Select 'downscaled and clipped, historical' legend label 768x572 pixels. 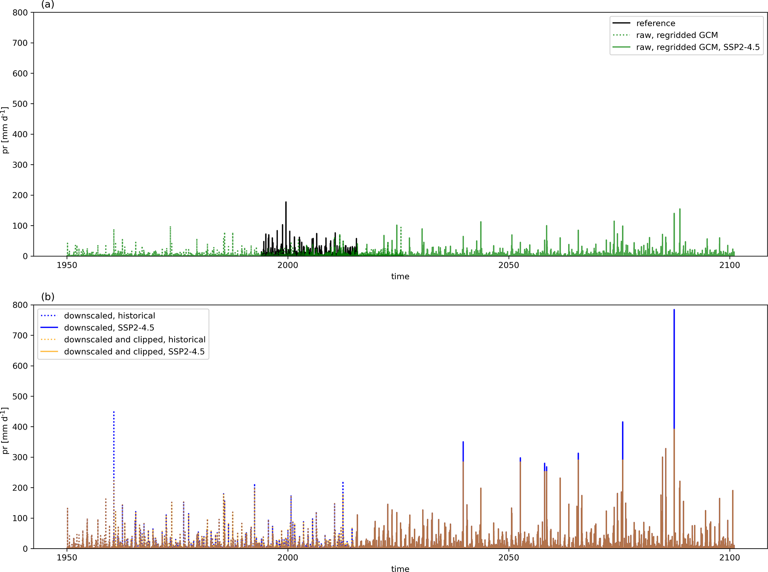135,339
